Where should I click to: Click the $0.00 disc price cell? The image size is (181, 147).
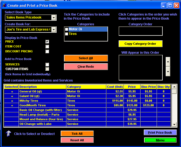tap(148, 101)
